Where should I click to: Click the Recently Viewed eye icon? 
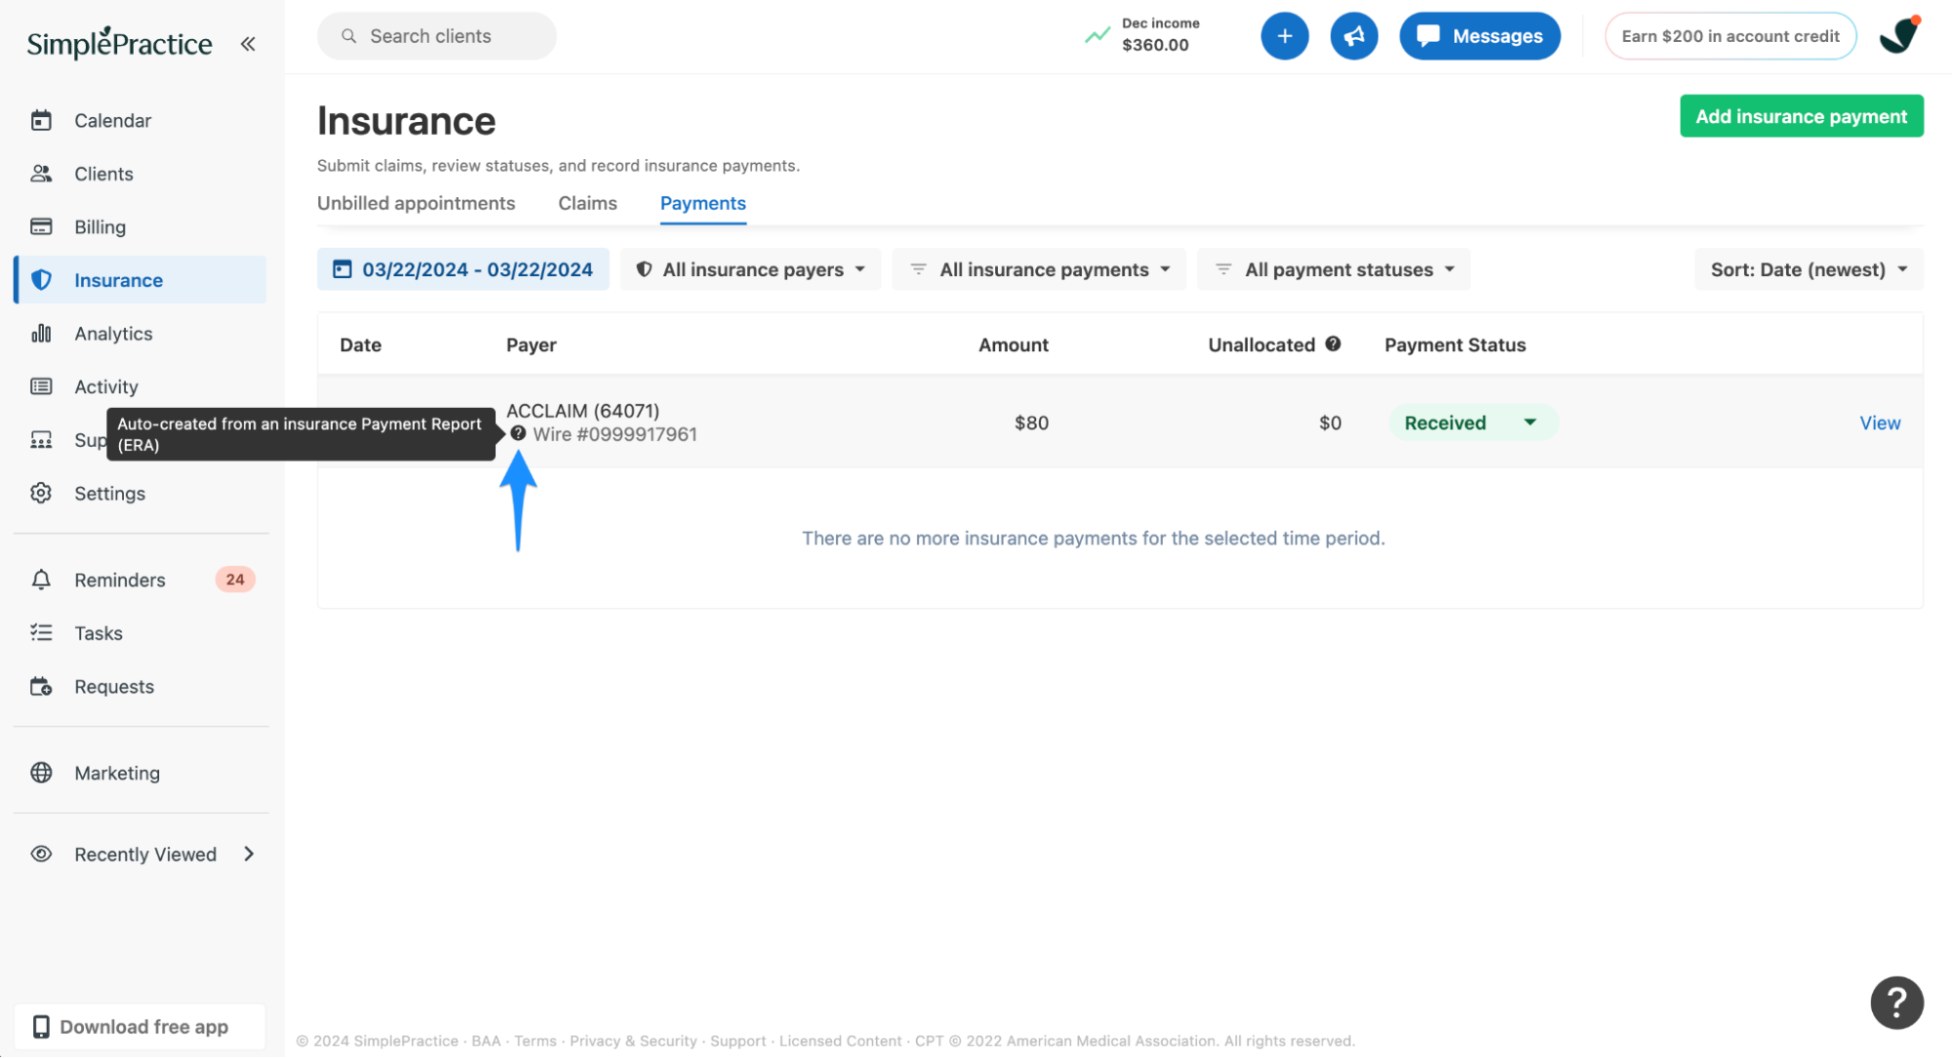coord(41,854)
